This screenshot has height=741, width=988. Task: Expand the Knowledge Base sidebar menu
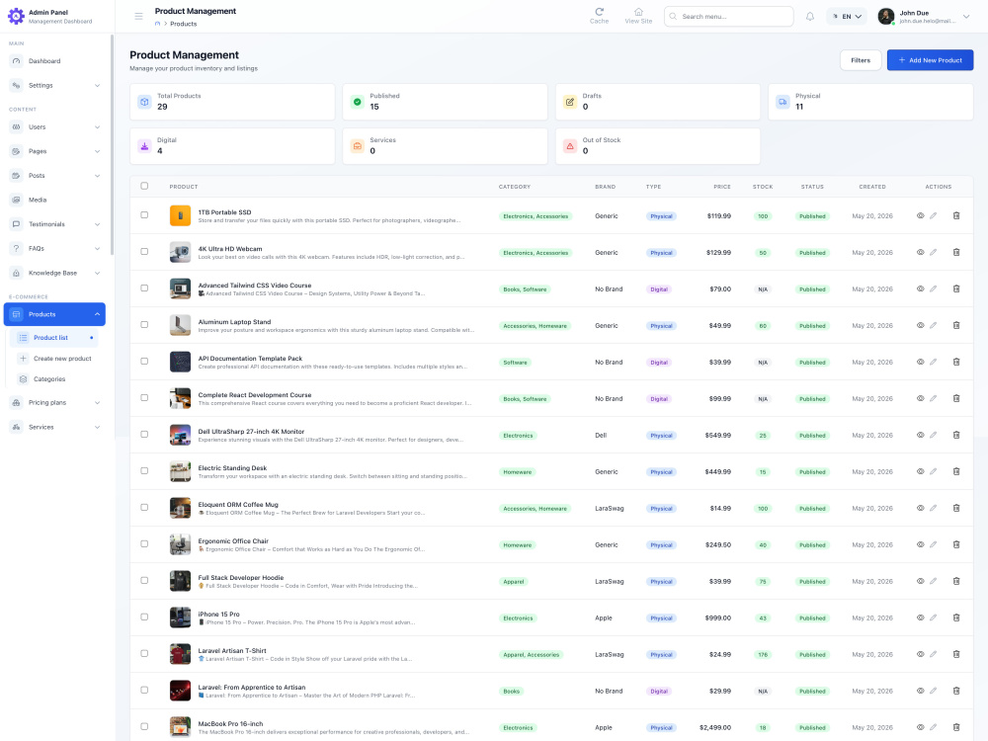click(x=54, y=273)
